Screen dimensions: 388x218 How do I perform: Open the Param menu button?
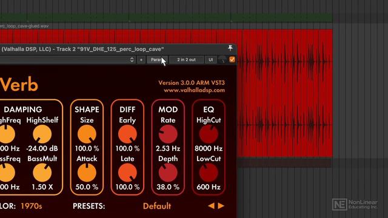point(157,59)
